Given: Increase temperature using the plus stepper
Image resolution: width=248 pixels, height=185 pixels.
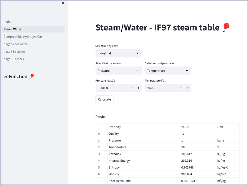Looking at the screenshot, I should 188,88.
